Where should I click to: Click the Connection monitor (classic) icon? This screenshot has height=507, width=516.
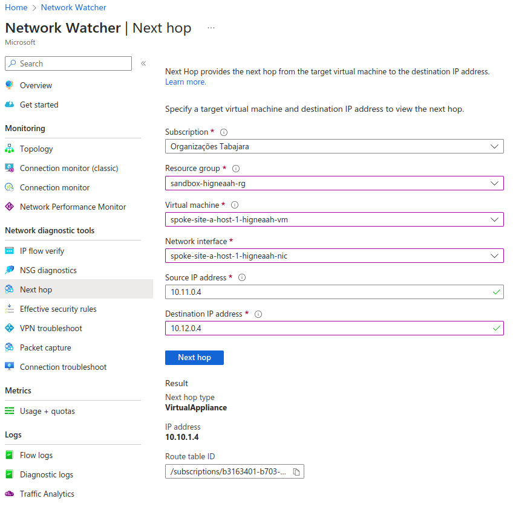click(x=9, y=167)
